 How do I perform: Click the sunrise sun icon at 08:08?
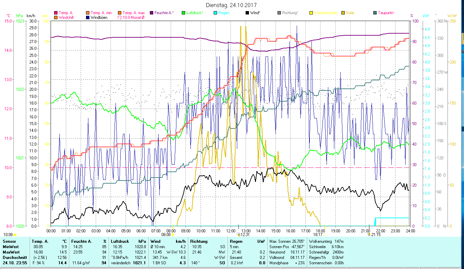click(173, 234)
